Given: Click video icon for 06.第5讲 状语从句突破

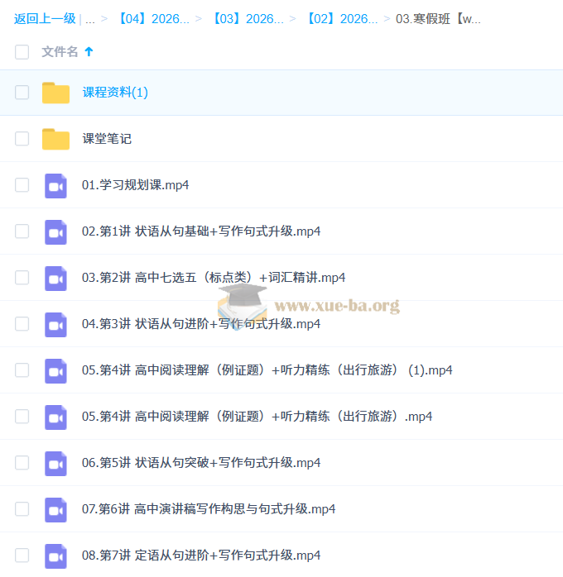Looking at the screenshot, I should click(x=55, y=463).
